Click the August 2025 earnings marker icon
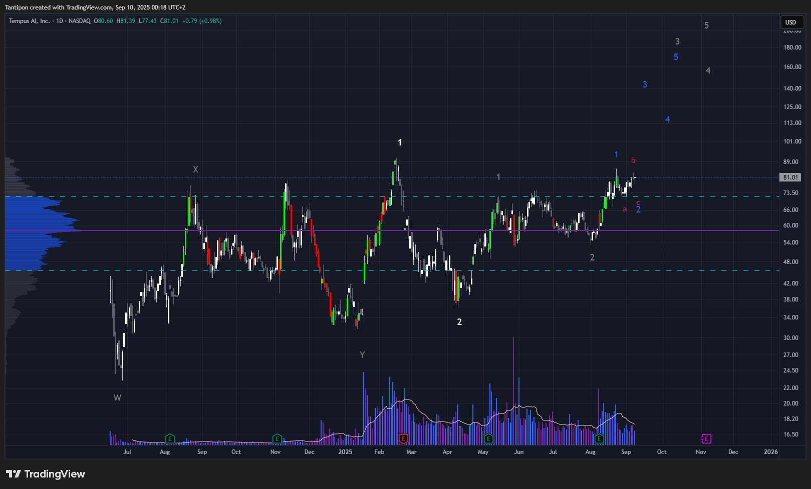The image size is (811, 489). point(599,439)
